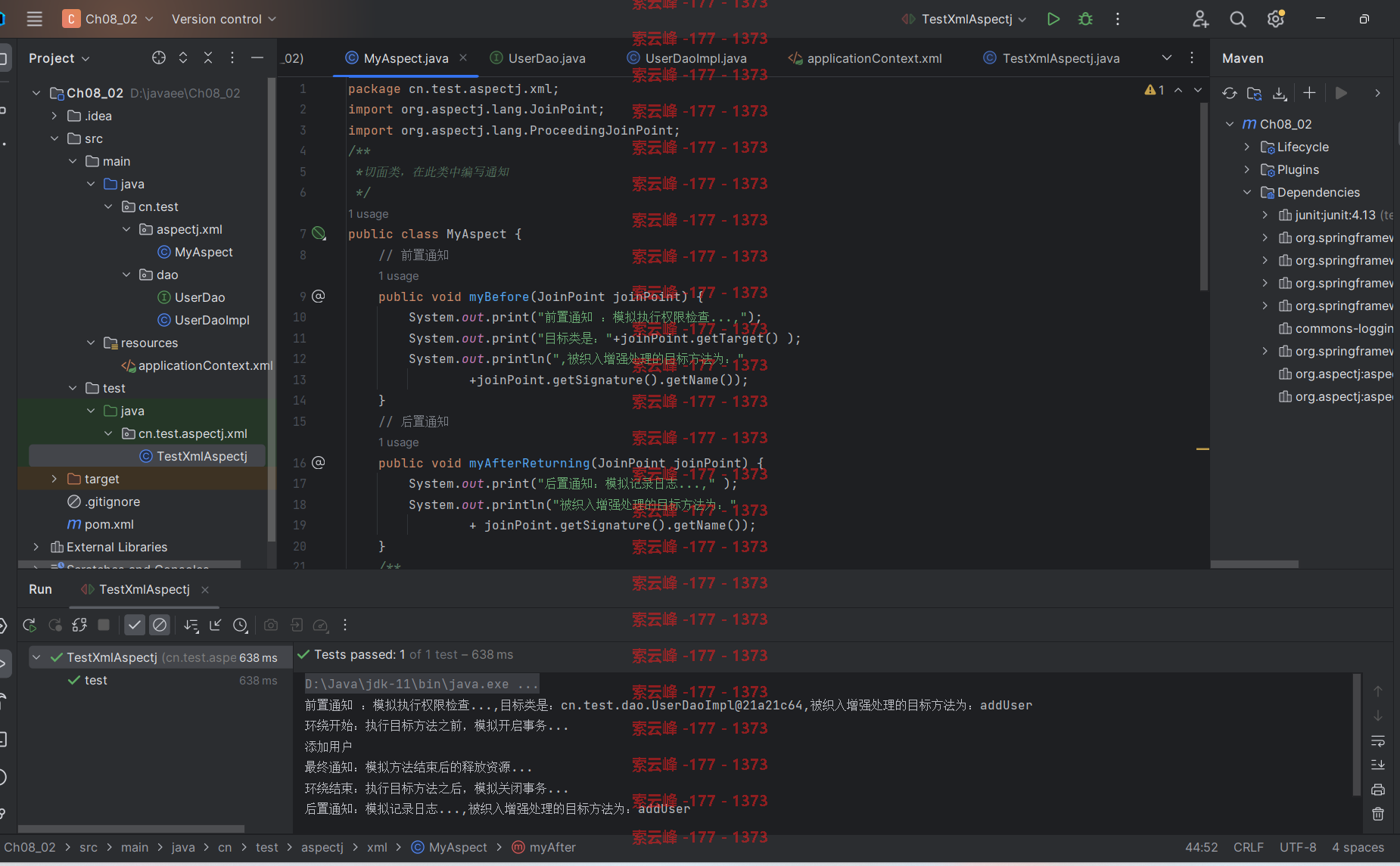Select opened file in Project tree

(x=158, y=57)
